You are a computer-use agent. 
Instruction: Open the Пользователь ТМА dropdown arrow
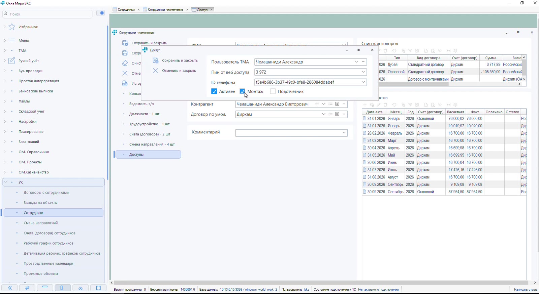coord(356,62)
